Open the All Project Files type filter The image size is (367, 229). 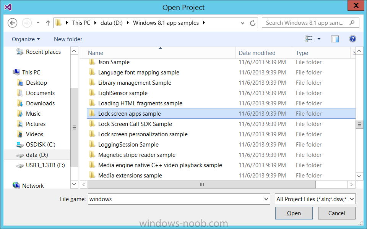pyautogui.click(x=315, y=199)
